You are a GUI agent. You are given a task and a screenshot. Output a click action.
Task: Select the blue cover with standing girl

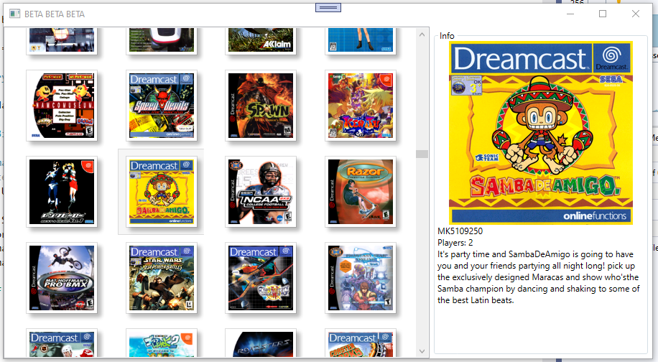(x=361, y=40)
